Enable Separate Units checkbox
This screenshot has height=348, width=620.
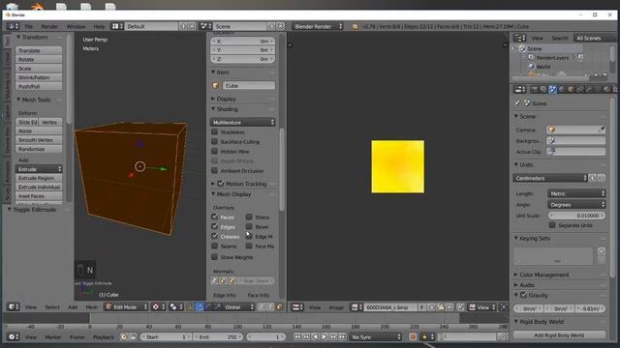pos(552,225)
